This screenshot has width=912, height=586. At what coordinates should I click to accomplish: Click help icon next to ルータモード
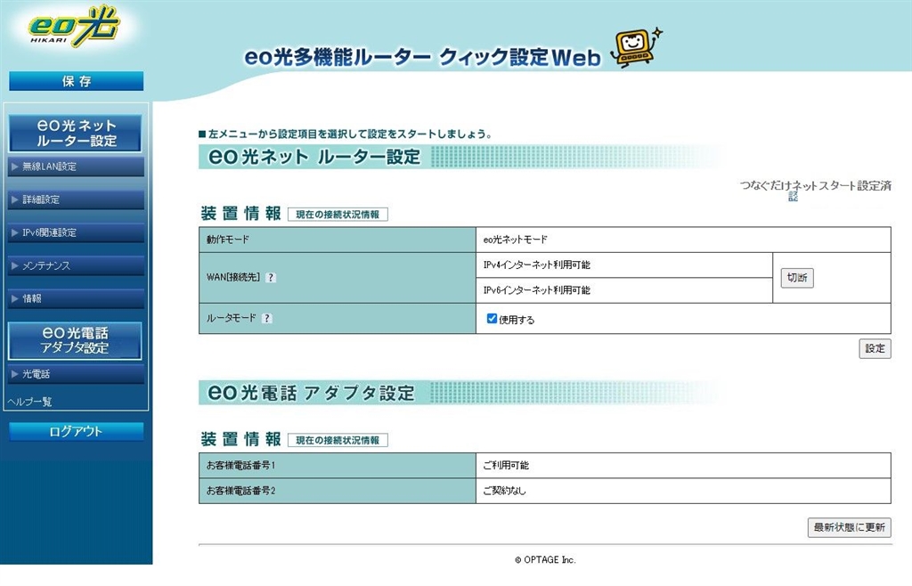click(x=266, y=319)
